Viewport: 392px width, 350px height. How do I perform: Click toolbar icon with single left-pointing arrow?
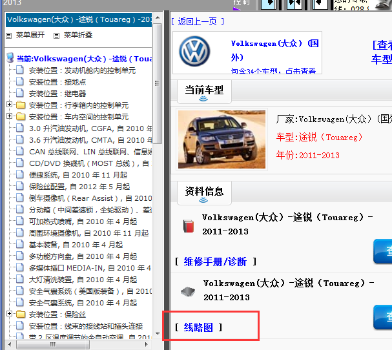point(320,5)
